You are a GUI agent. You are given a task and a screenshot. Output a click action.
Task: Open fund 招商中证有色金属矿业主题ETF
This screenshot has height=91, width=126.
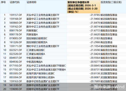click(x=43, y=89)
